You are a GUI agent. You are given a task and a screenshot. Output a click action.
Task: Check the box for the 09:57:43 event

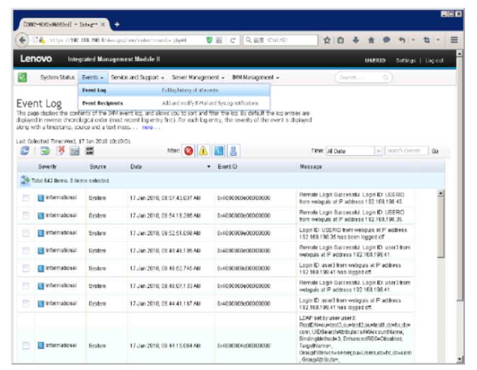click(26, 198)
